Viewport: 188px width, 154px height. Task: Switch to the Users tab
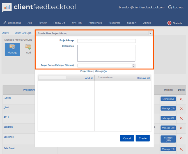pos(5,33)
